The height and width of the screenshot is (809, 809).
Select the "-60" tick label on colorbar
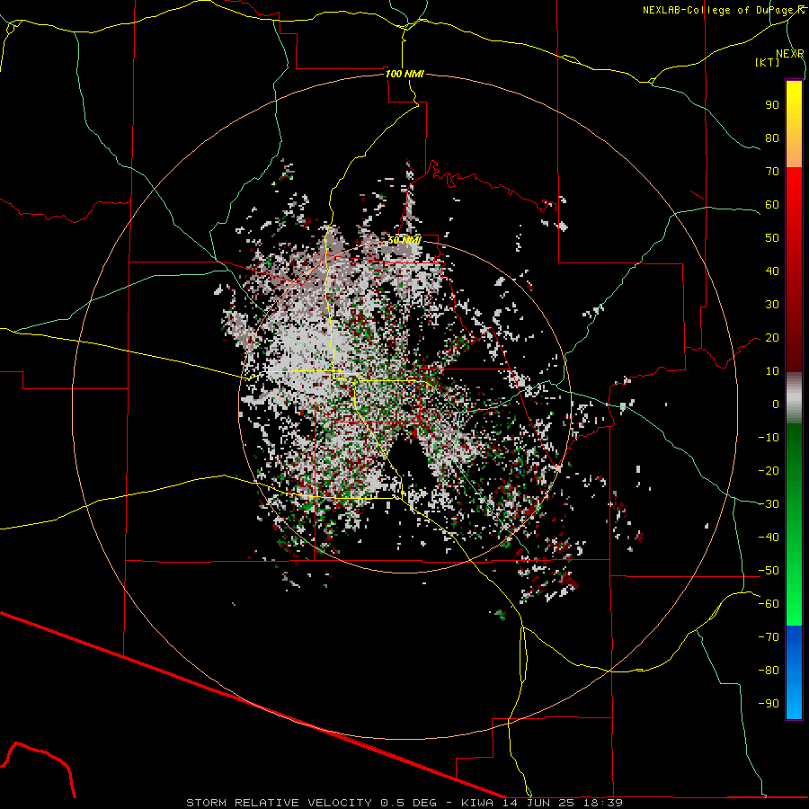(769, 604)
